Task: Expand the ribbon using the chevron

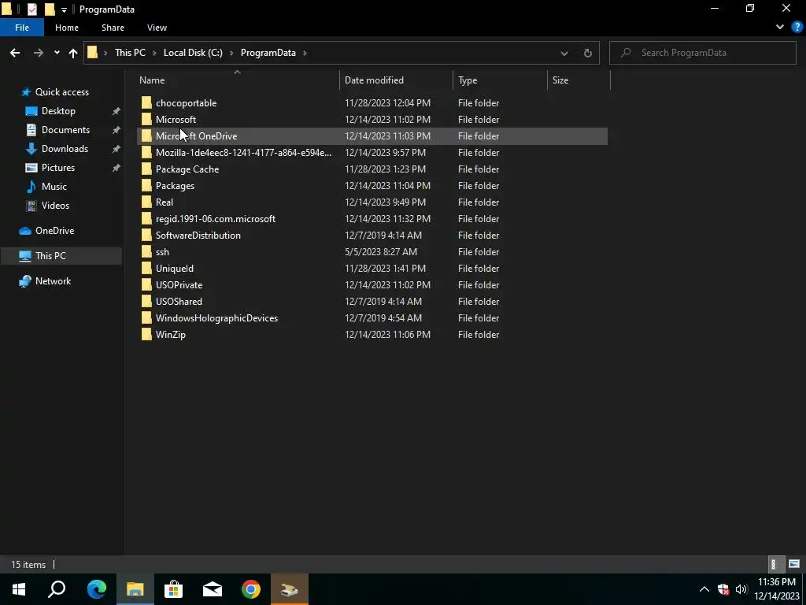Action: pyautogui.click(x=780, y=27)
